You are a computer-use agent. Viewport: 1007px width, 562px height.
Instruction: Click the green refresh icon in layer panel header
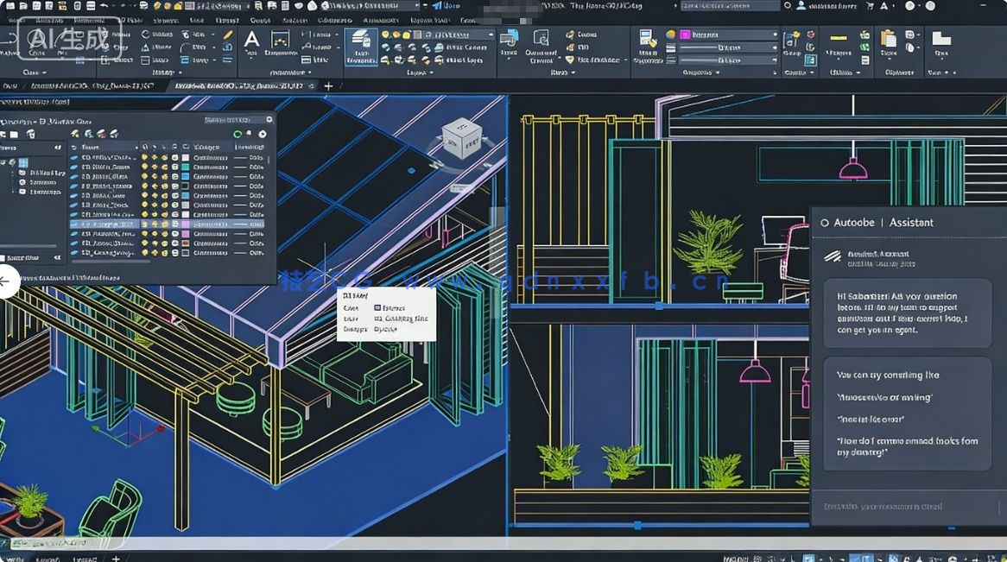coord(237,134)
